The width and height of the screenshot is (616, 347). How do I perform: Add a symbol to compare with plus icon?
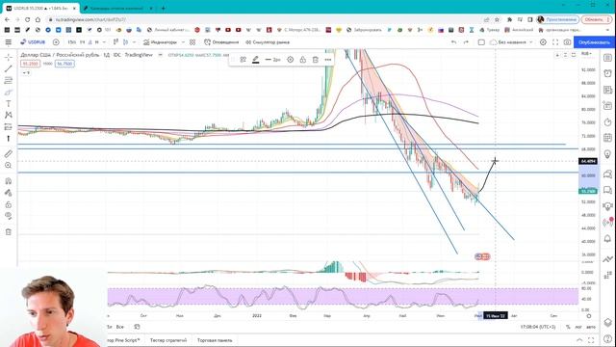(x=56, y=42)
